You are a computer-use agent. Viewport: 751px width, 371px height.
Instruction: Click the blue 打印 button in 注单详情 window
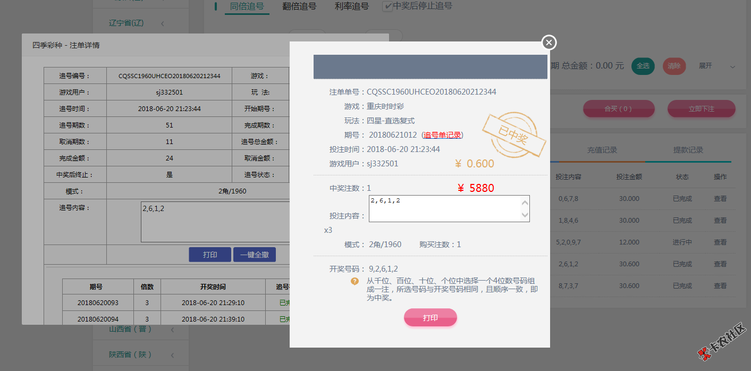pyautogui.click(x=210, y=255)
